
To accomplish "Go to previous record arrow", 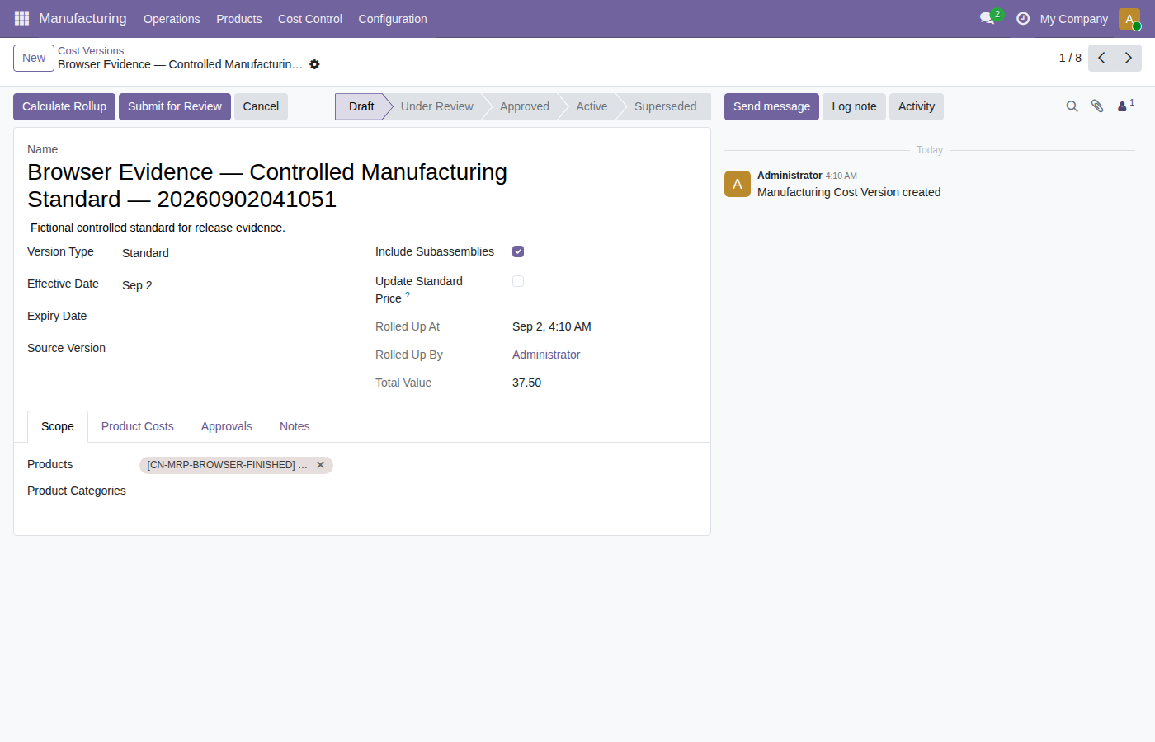I will (1101, 58).
